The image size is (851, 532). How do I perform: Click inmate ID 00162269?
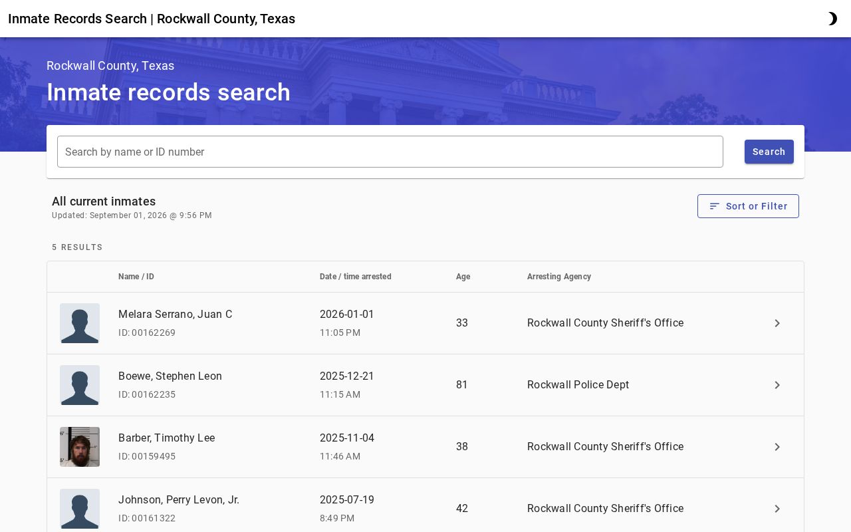tap(147, 332)
